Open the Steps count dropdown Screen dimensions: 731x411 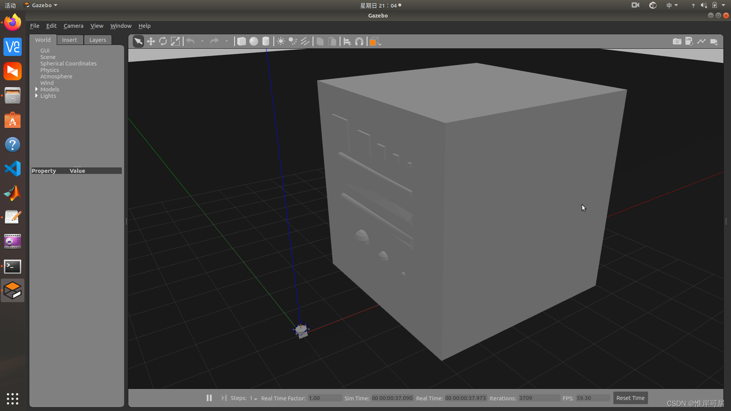(254, 398)
